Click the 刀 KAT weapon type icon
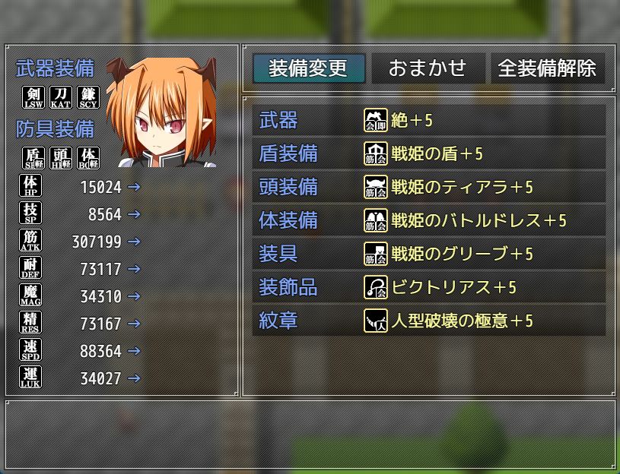The width and height of the screenshot is (620, 474). pyautogui.click(x=61, y=97)
